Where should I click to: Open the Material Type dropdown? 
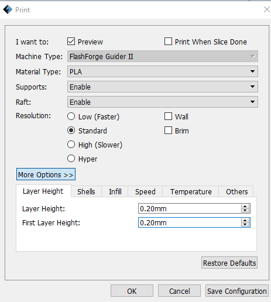[163, 71]
